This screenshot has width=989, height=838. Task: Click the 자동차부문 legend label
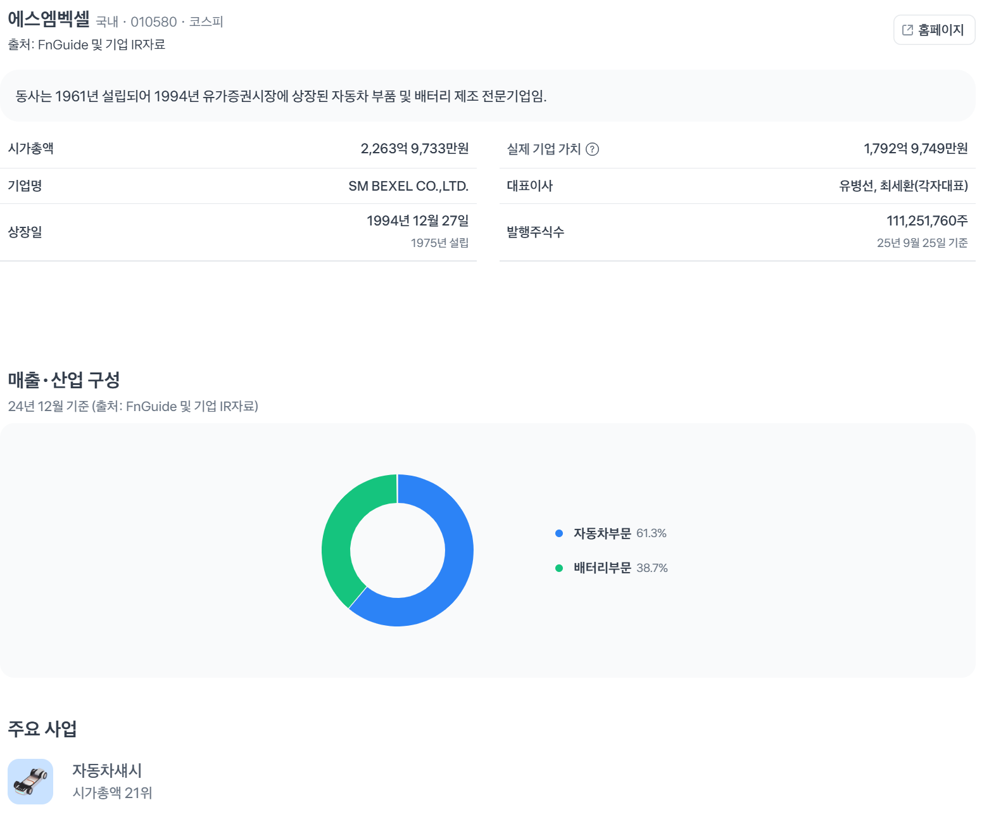(x=602, y=533)
